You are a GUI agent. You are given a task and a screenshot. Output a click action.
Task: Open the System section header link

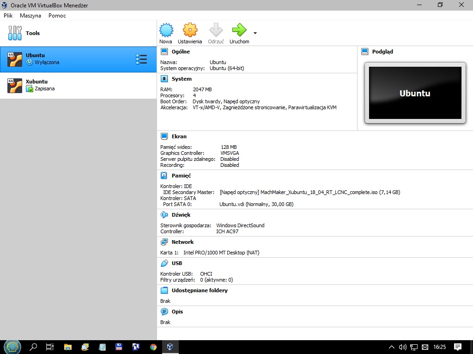click(x=182, y=79)
